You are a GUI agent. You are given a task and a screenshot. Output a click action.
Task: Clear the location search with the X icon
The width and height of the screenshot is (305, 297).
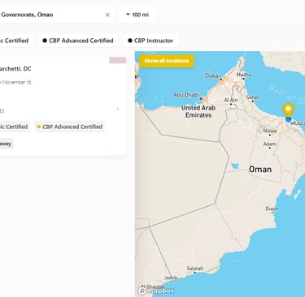tap(107, 15)
